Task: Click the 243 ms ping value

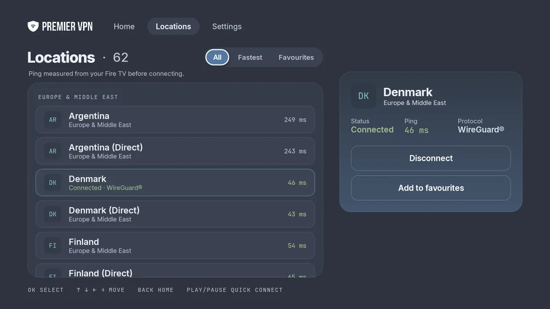Action: coord(295,151)
